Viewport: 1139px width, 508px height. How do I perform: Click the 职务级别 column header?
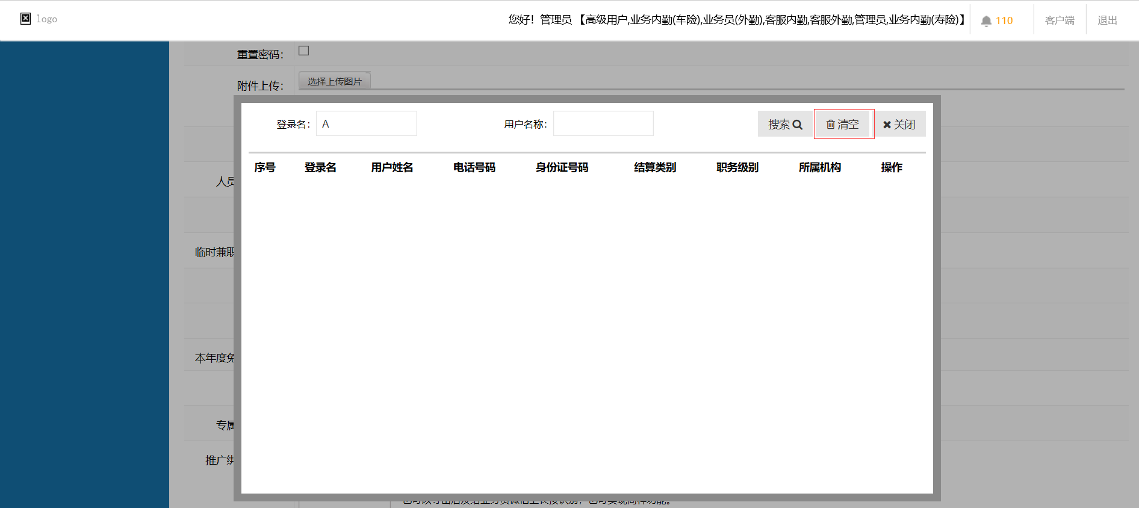coord(737,167)
